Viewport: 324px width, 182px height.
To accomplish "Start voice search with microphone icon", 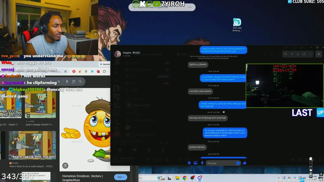I will click(67, 81).
